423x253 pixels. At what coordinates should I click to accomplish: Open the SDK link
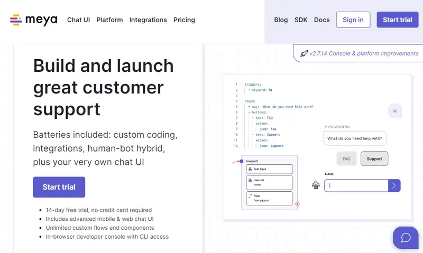pos(301,20)
